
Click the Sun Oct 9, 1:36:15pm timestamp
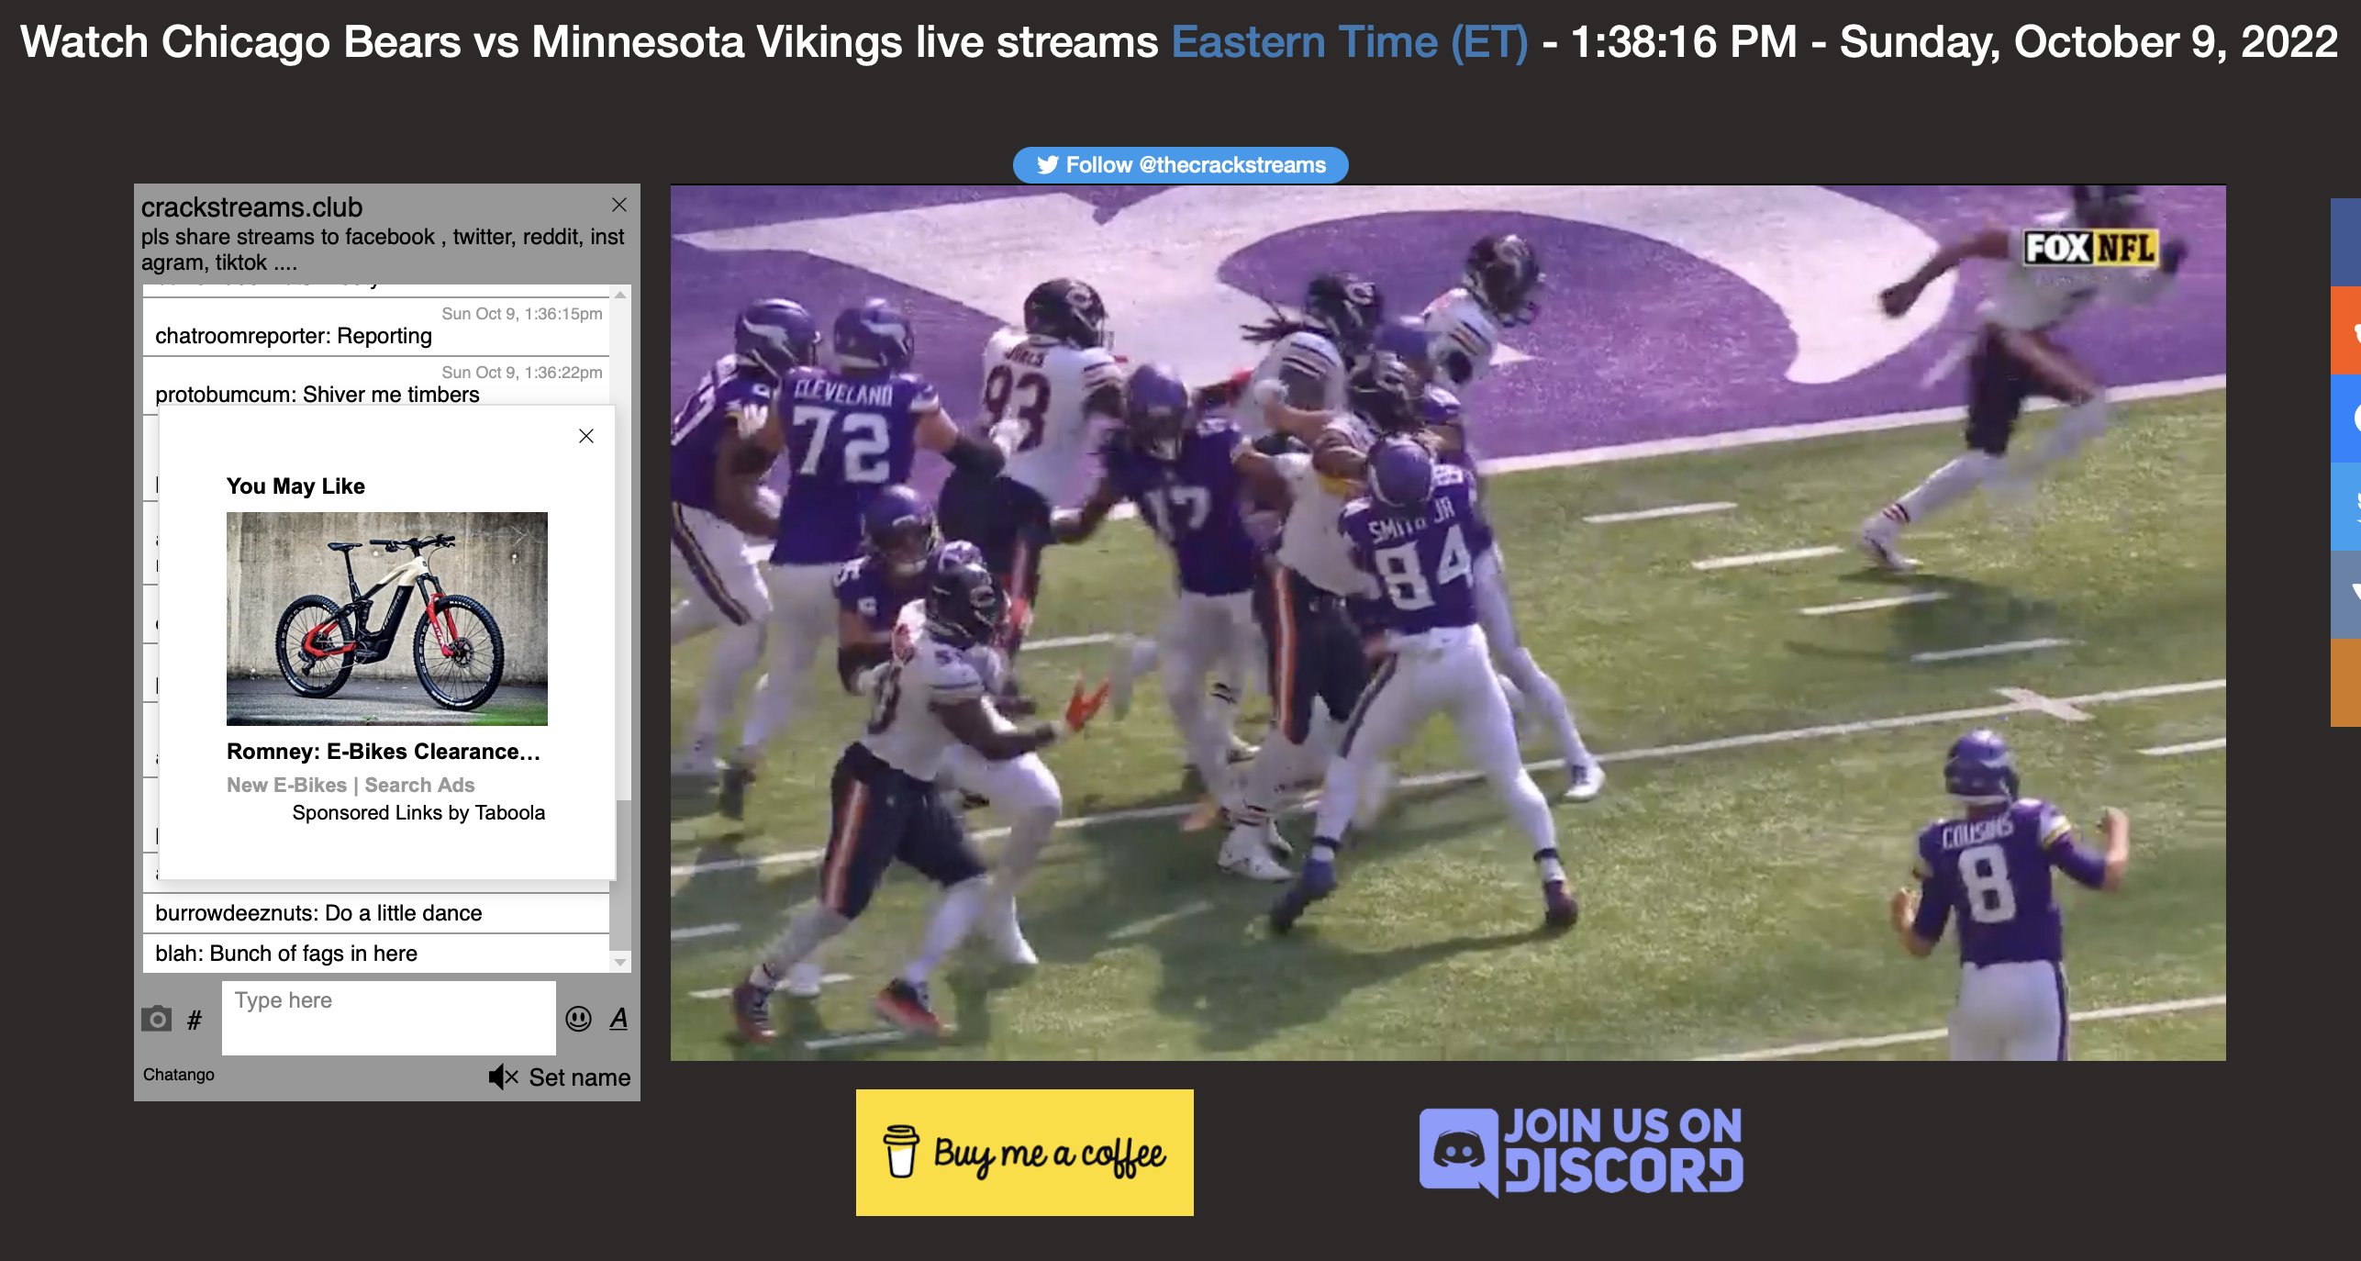pyautogui.click(x=522, y=314)
